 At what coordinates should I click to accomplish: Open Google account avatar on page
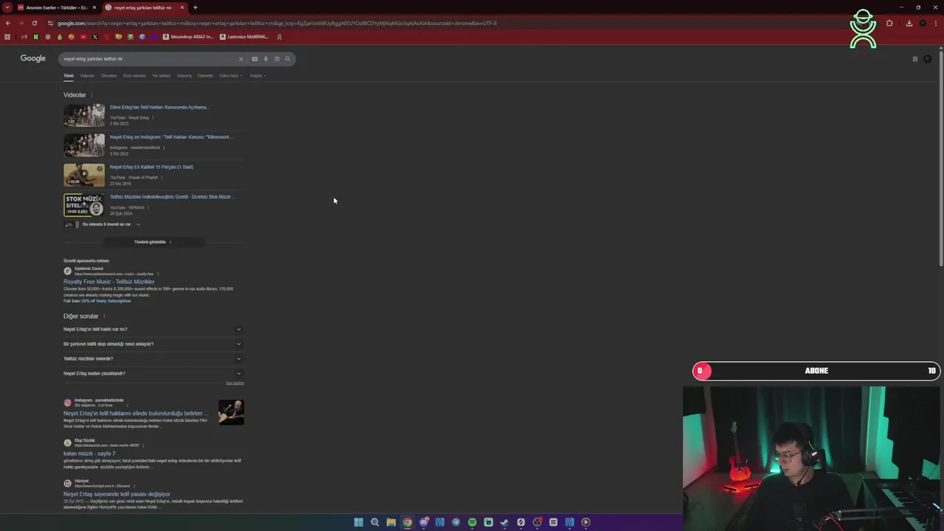click(928, 59)
